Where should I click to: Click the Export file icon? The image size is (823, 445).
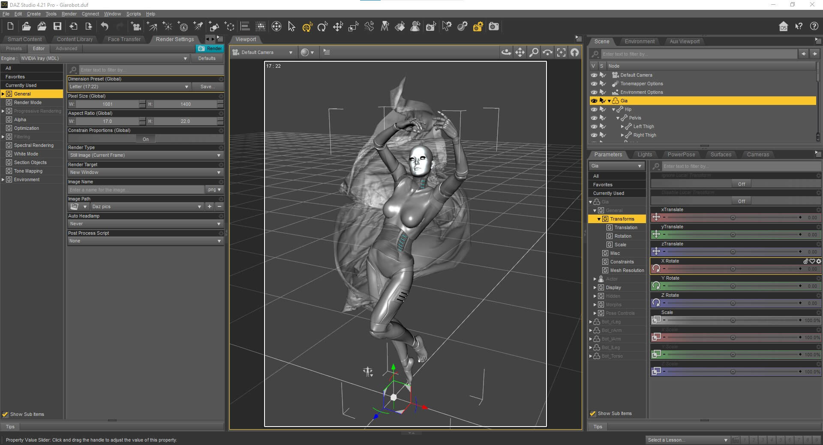click(89, 27)
